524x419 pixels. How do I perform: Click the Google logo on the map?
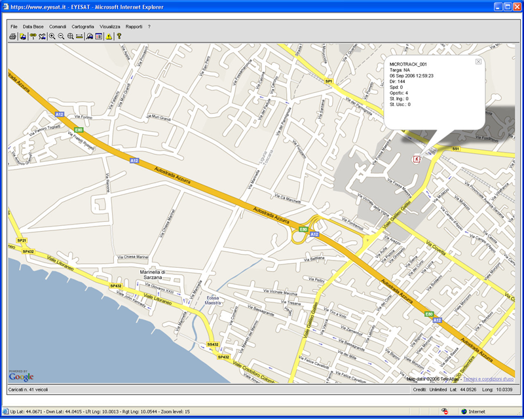(x=22, y=376)
